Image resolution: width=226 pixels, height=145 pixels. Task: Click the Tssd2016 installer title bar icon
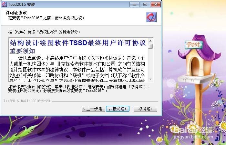4,4
